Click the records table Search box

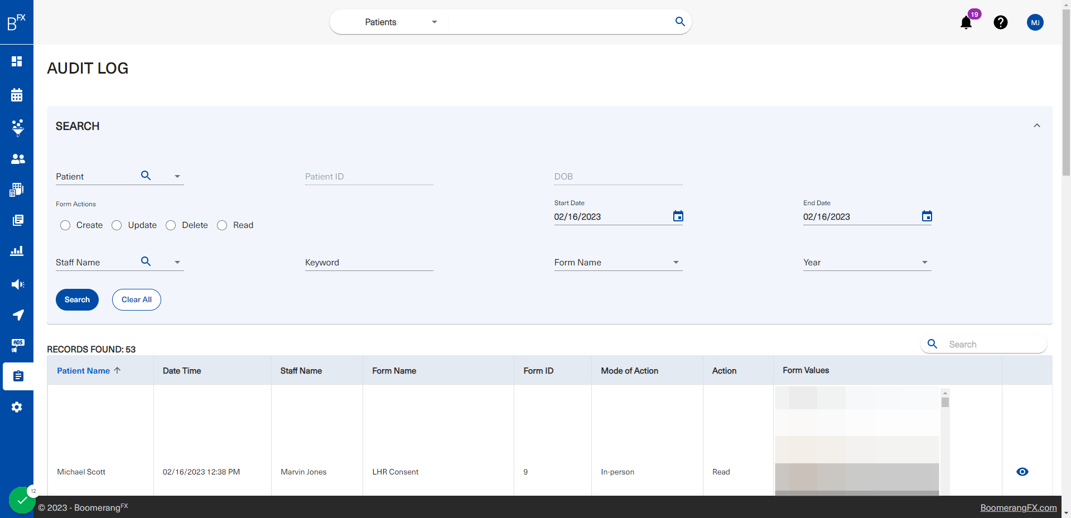[x=984, y=345]
